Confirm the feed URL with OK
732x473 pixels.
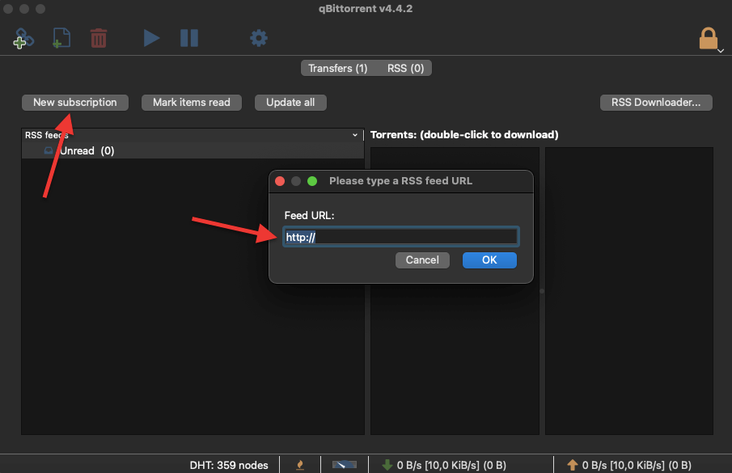pos(489,260)
